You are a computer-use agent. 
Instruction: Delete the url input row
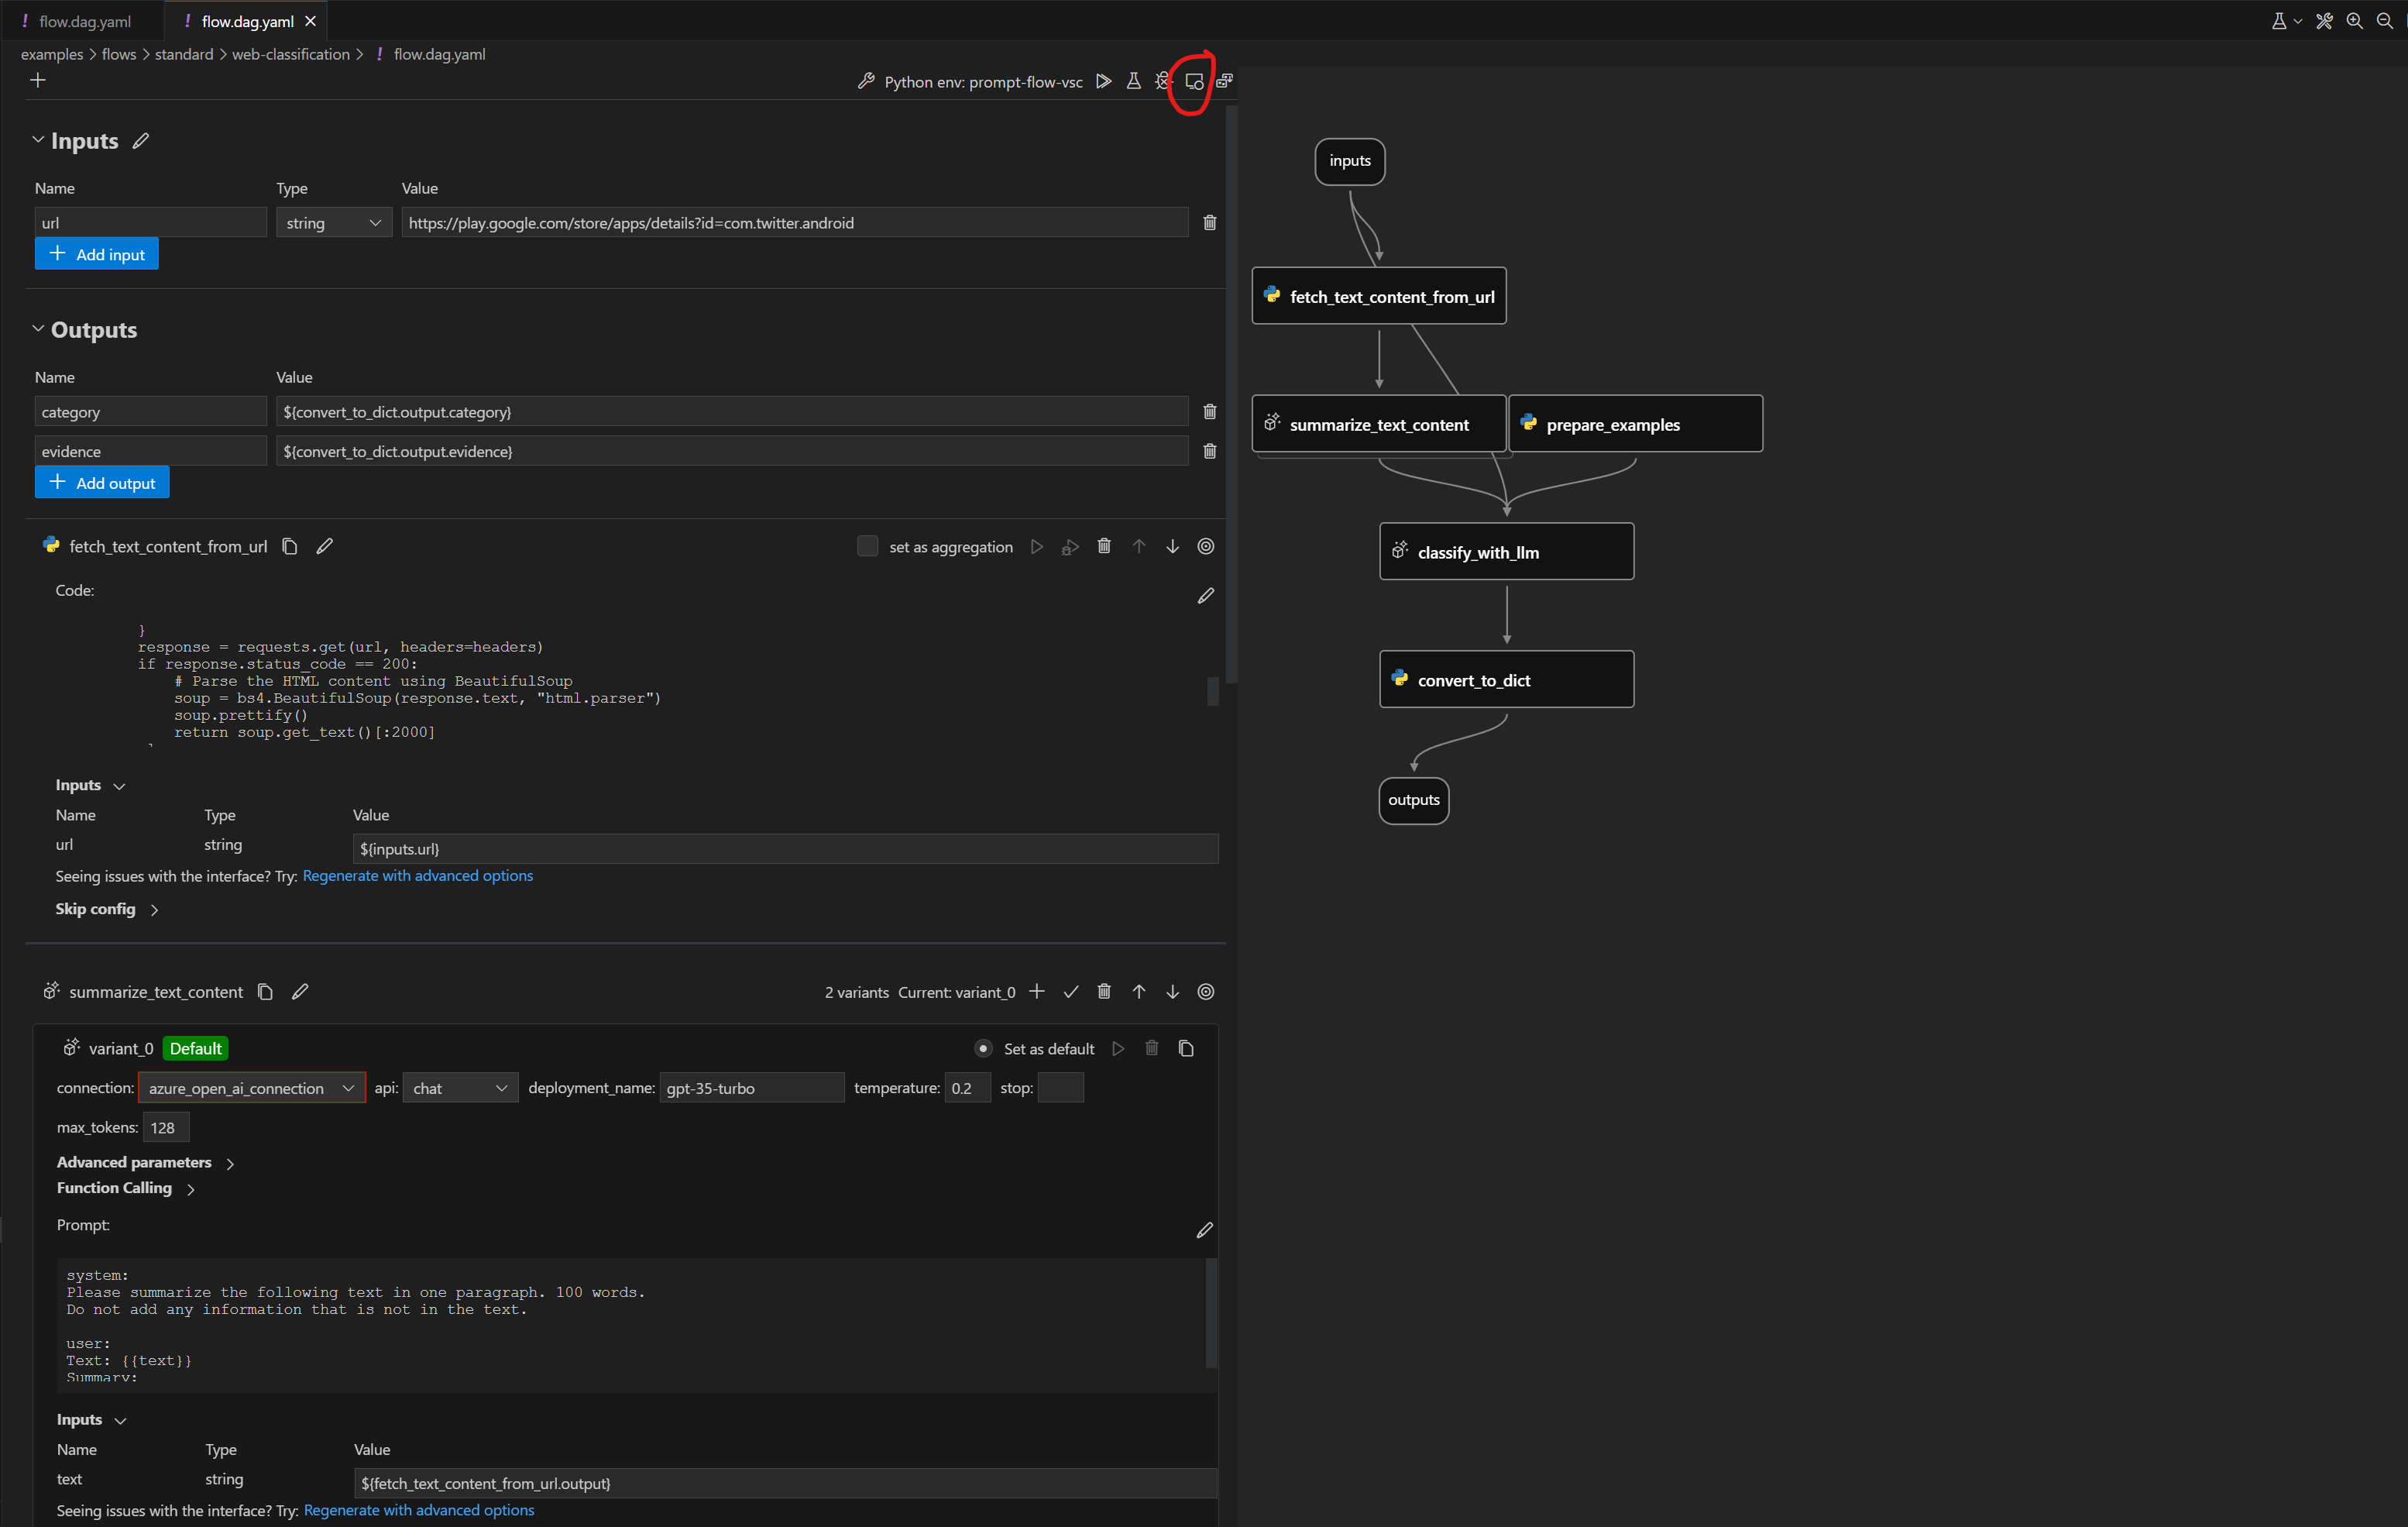(x=1209, y=222)
